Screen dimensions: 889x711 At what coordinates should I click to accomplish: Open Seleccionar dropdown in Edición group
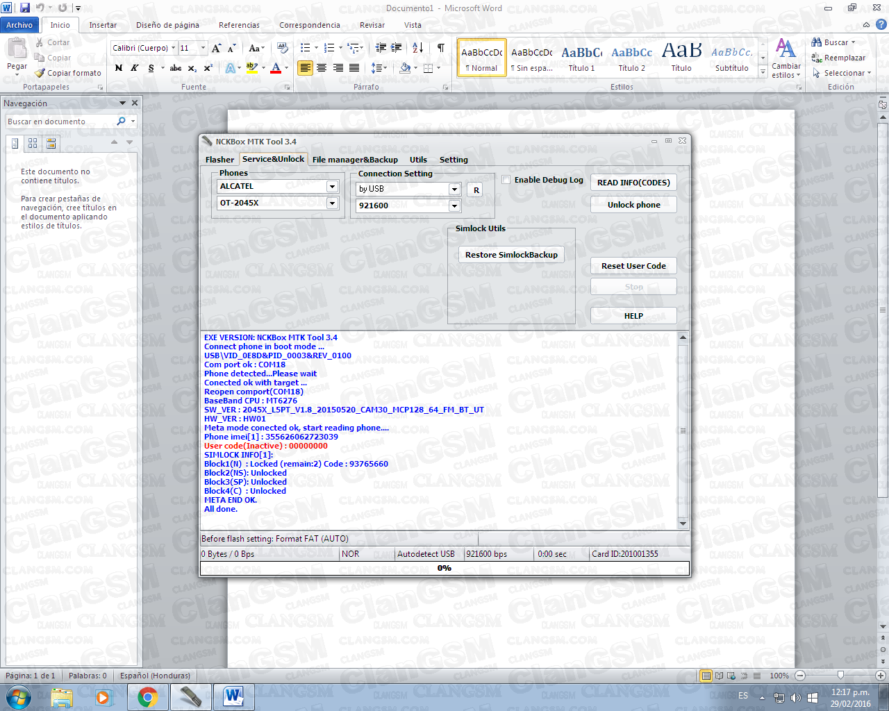click(x=841, y=73)
